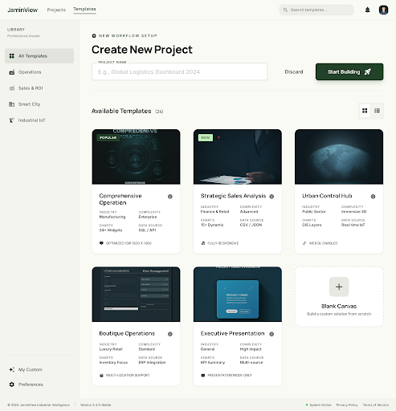The image size is (396, 411).
Task: Click the Industrial IoT sidebar icon
Action: [x=12, y=120]
